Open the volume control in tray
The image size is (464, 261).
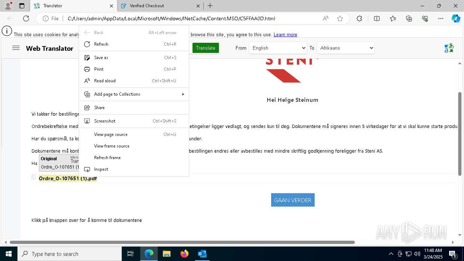pyautogui.click(x=417, y=254)
